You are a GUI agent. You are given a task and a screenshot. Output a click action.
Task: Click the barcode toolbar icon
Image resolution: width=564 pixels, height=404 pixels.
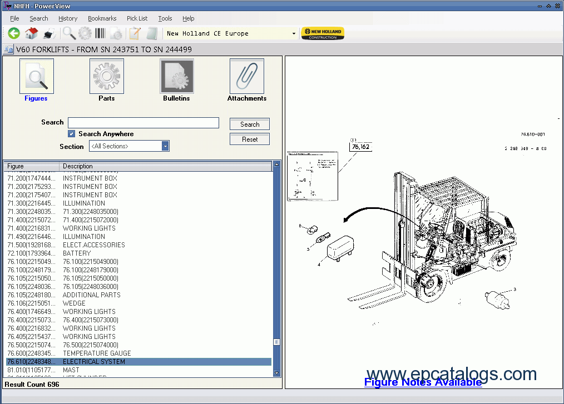click(x=100, y=33)
